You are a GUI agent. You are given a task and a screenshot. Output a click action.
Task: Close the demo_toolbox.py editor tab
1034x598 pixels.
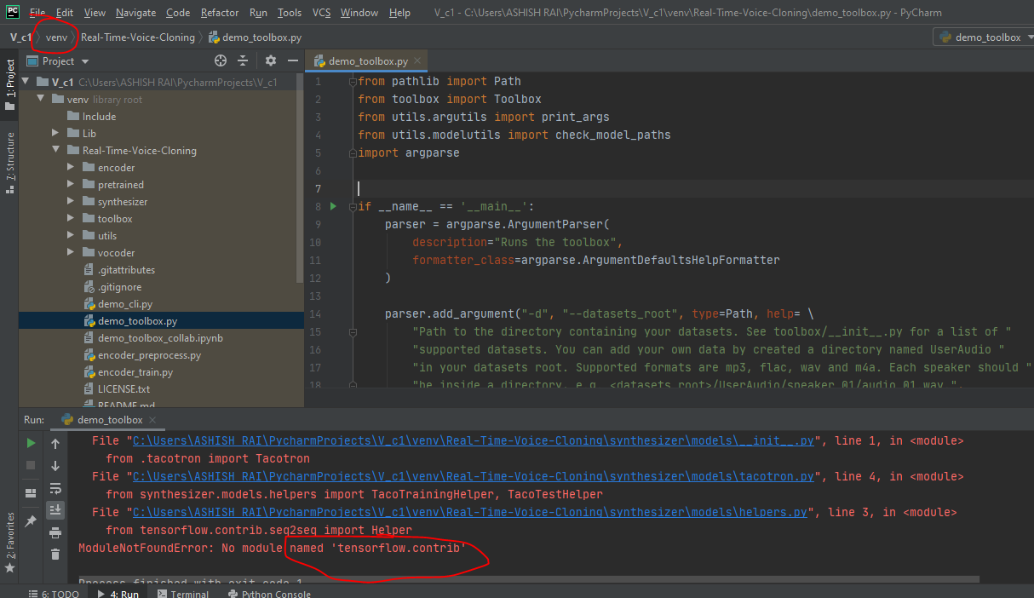(x=418, y=61)
